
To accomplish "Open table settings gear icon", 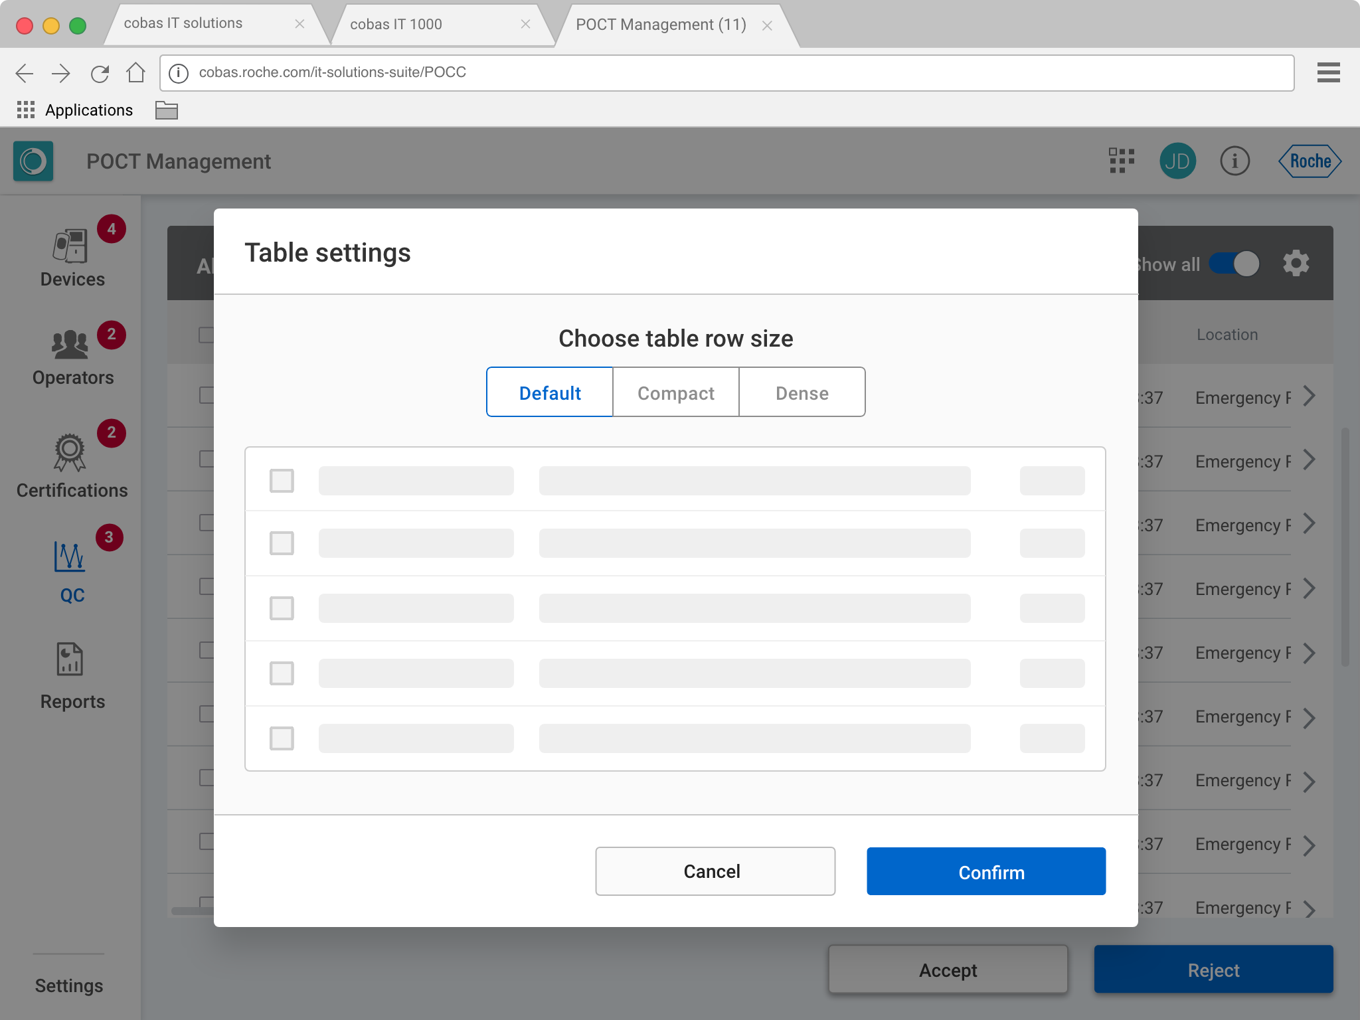I will coord(1296,264).
